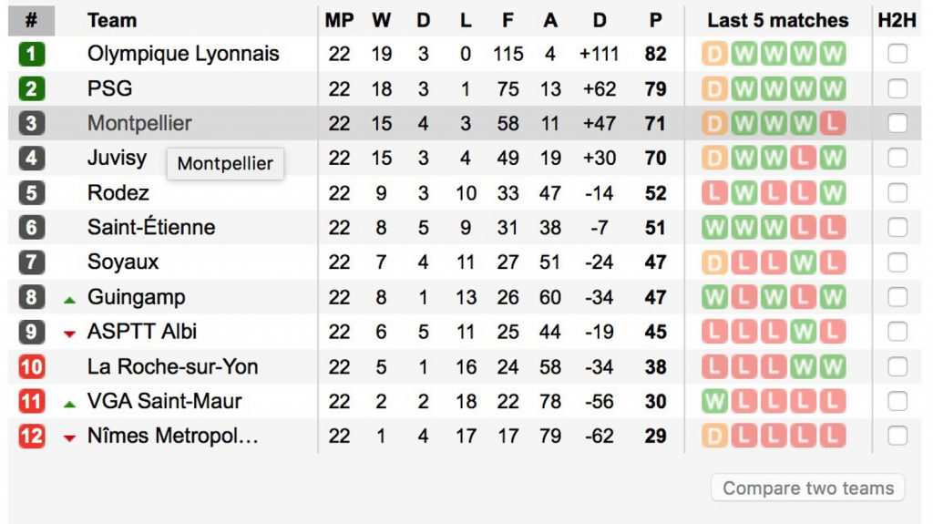The image size is (933, 524).
Task: Check the H2H box for Nîmes Metropole
Action: pyautogui.click(x=897, y=437)
